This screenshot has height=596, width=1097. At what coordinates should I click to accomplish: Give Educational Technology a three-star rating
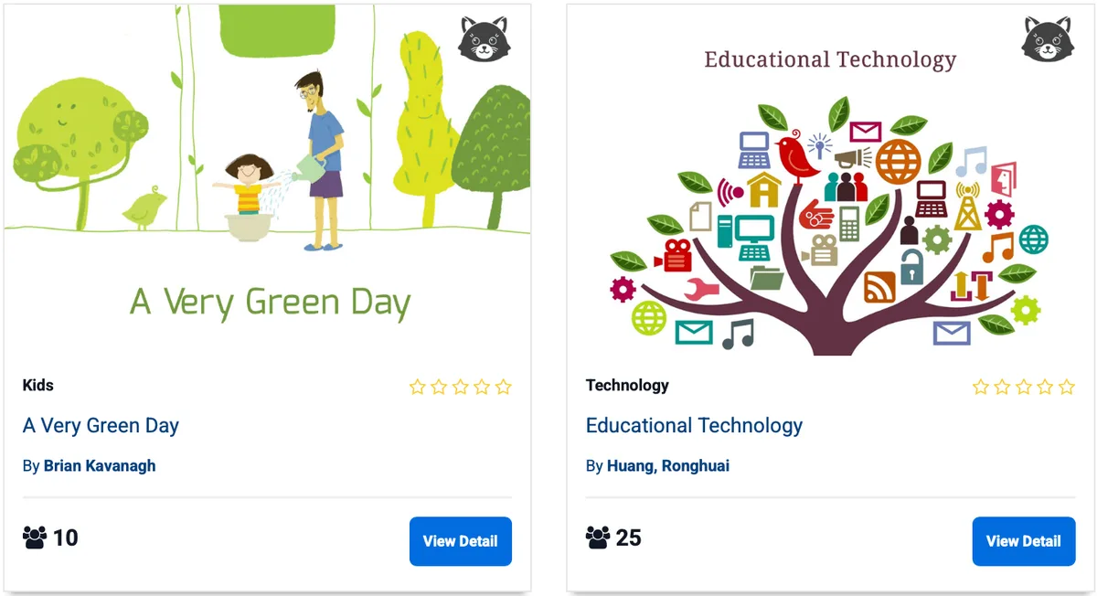[x=1024, y=387]
